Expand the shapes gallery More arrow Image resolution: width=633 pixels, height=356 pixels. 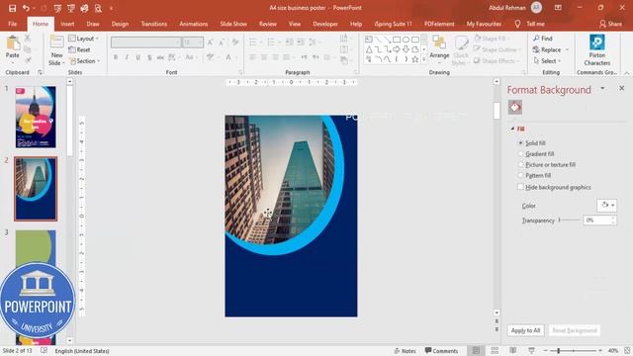point(424,59)
